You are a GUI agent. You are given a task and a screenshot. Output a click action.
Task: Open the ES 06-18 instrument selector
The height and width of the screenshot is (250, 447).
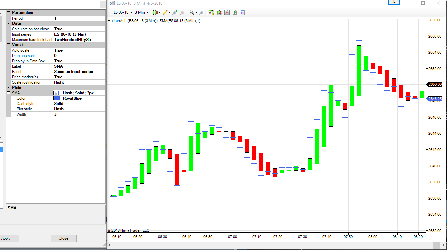point(123,12)
